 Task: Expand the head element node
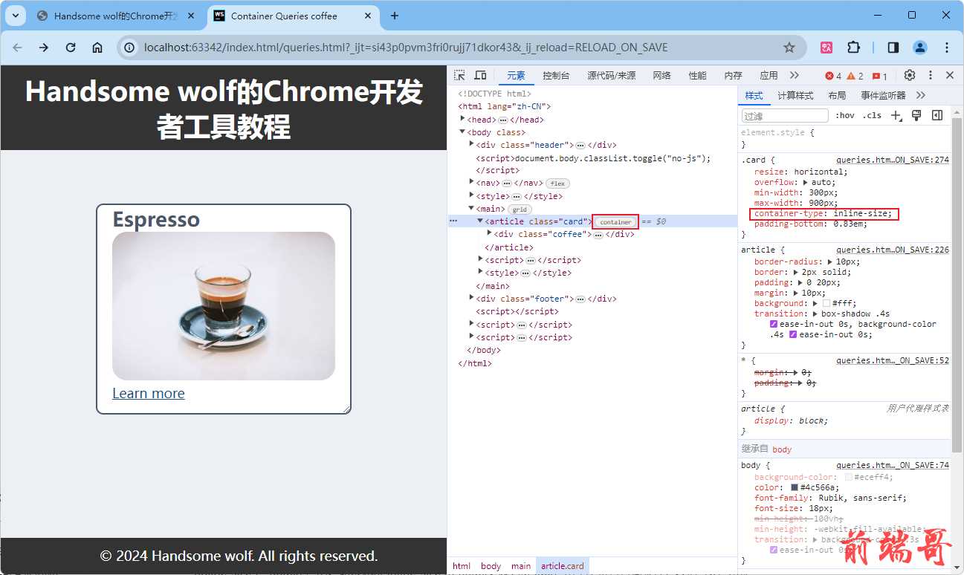[x=463, y=119]
